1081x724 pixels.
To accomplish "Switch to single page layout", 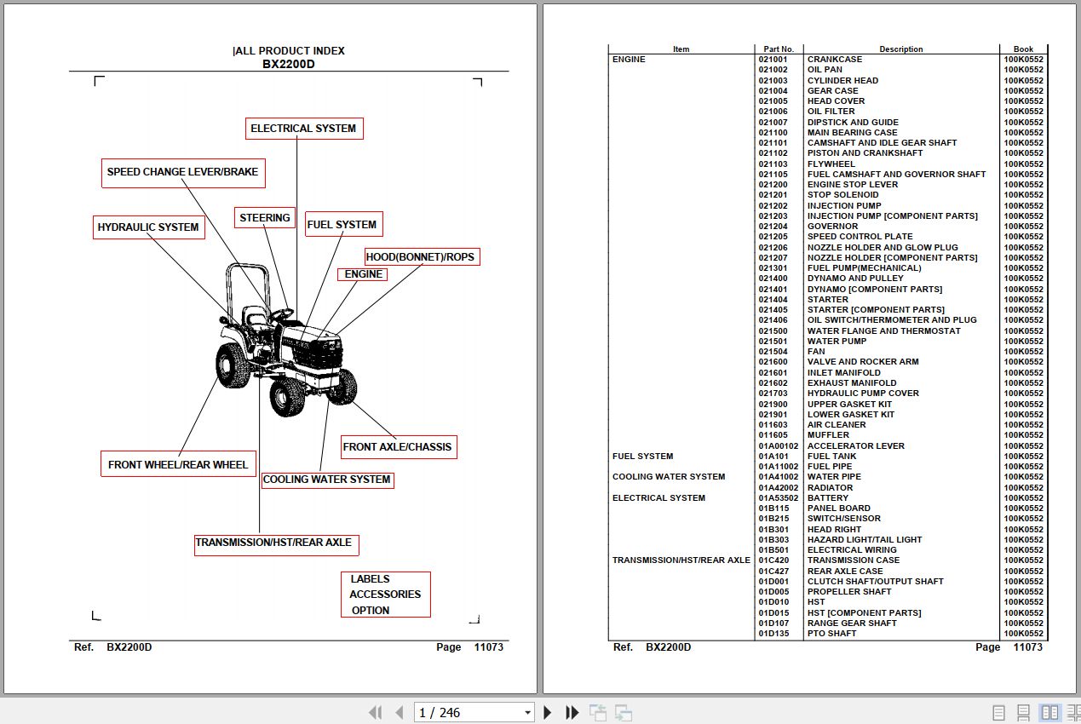I will [999, 713].
